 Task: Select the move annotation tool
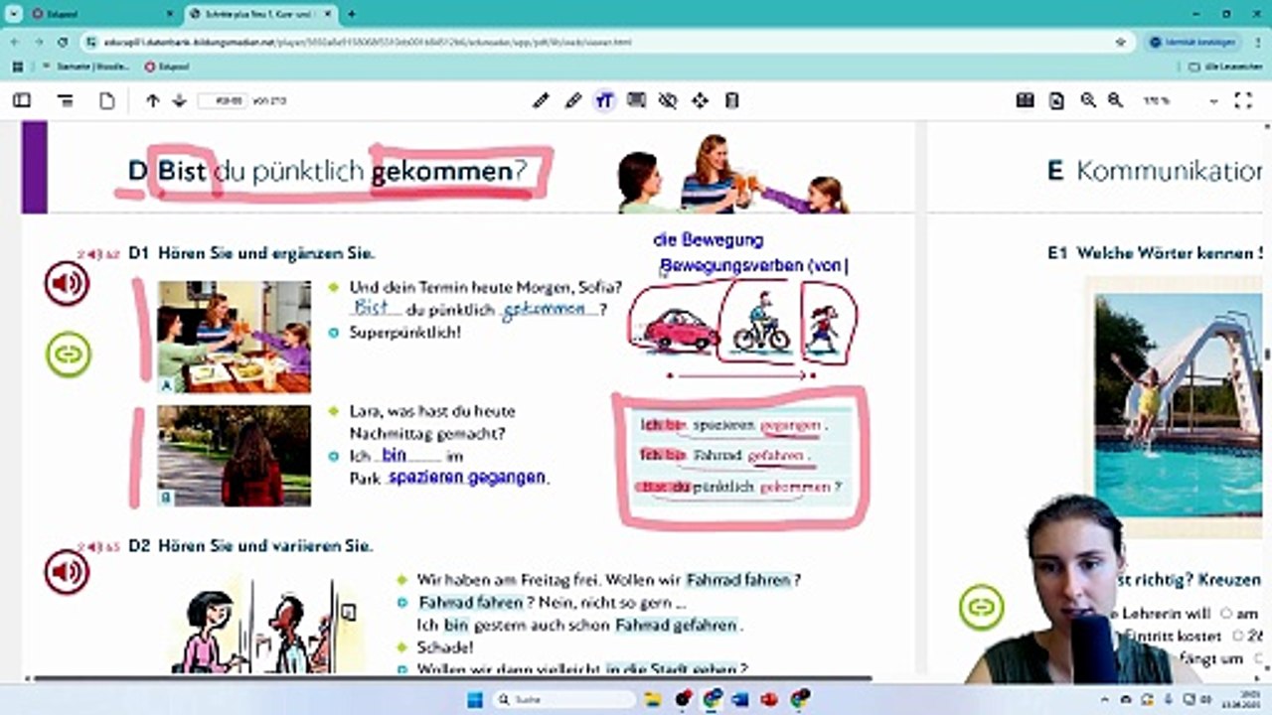[x=700, y=100]
